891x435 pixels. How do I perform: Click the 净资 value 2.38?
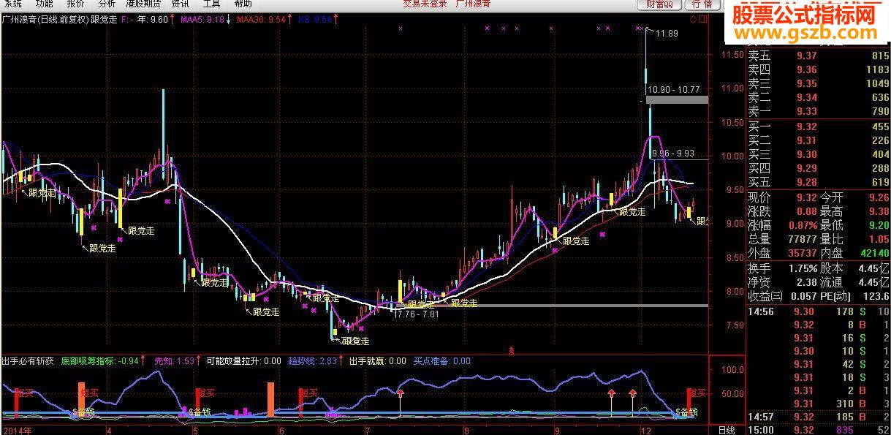pos(807,282)
